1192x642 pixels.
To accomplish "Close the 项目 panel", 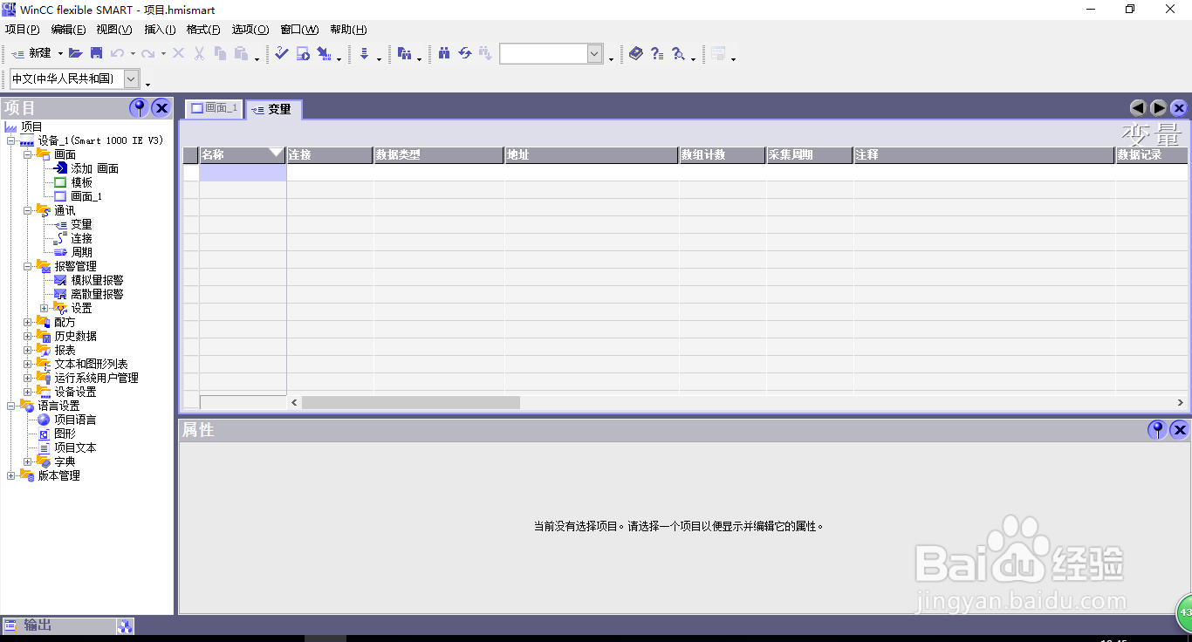I will point(161,108).
